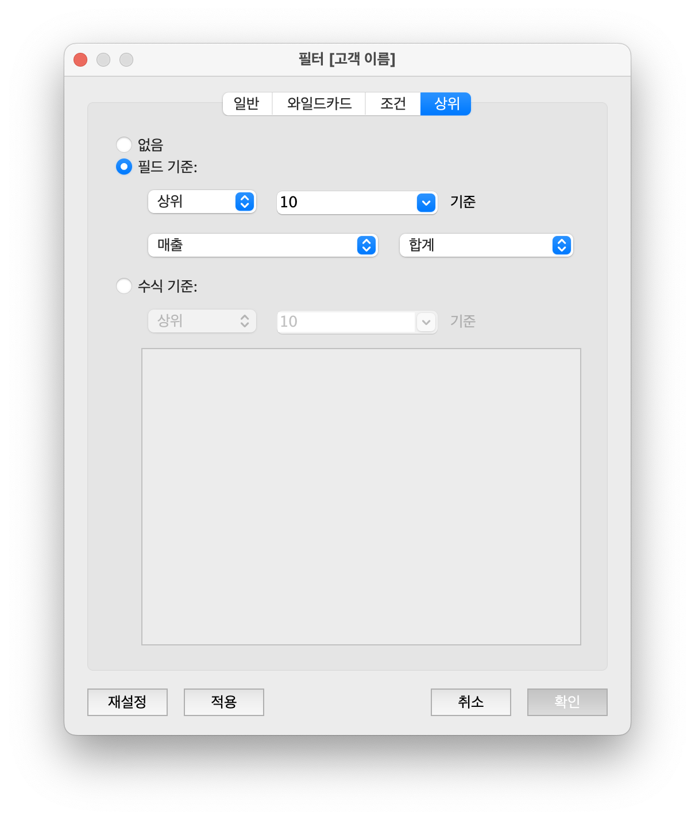Click the 재설정 button
Screen dimensions: 695x820
pyautogui.click(x=128, y=702)
